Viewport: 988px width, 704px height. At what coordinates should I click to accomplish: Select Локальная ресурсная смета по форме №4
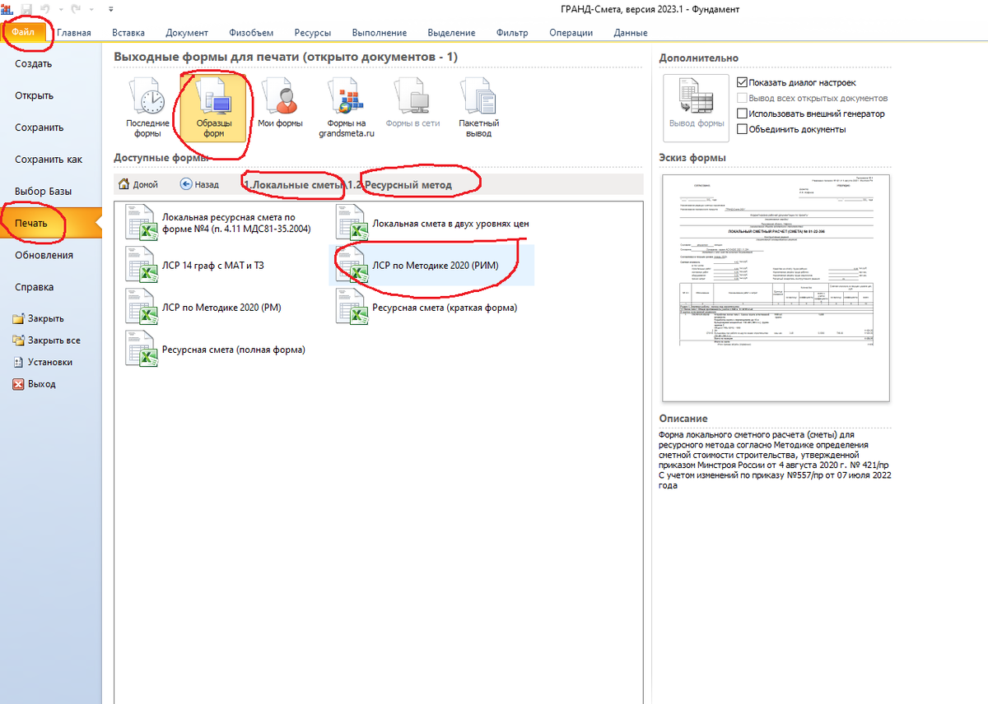pos(218,222)
